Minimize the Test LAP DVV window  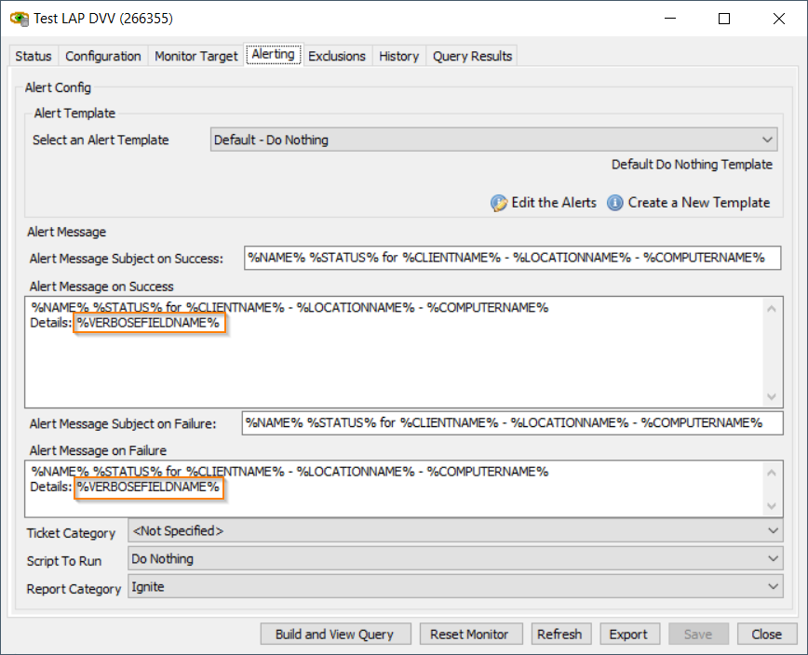[x=670, y=19]
